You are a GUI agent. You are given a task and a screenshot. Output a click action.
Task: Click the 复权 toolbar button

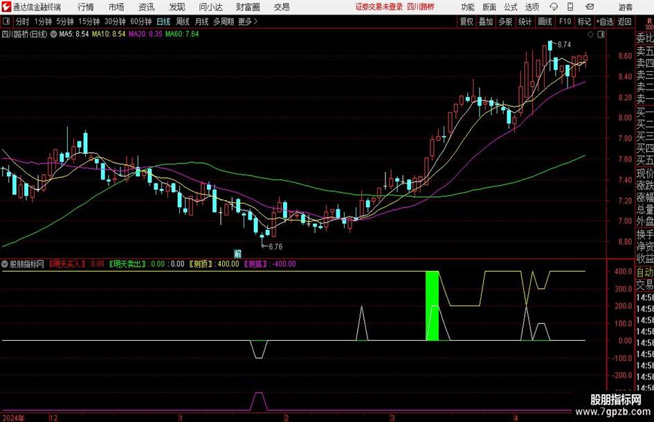pyautogui.click(x=466, y=21)
